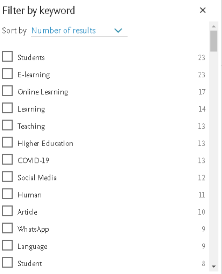
Task: Check the WhatsApp keyword box
Action: tap(7, 229)
